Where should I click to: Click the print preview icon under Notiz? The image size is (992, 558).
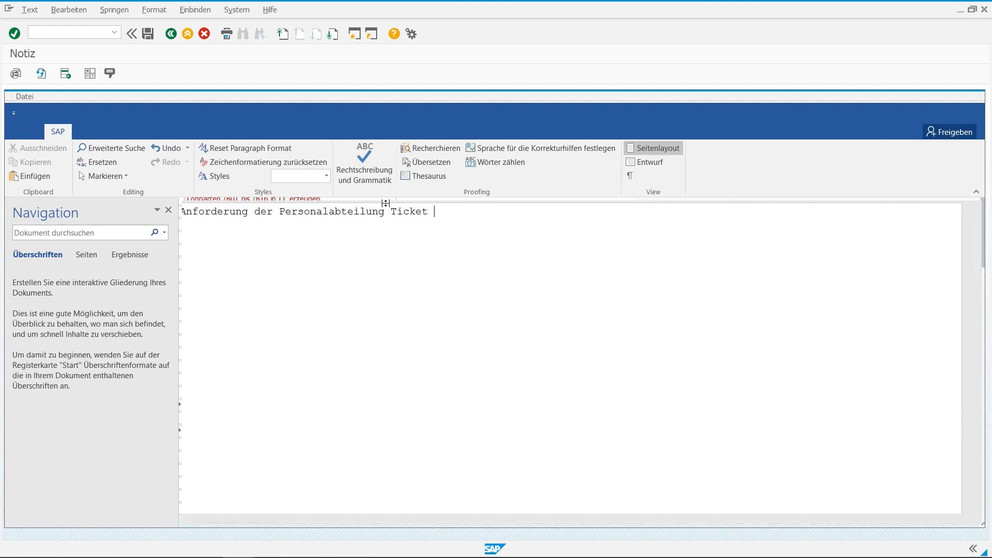coord(16,73)
